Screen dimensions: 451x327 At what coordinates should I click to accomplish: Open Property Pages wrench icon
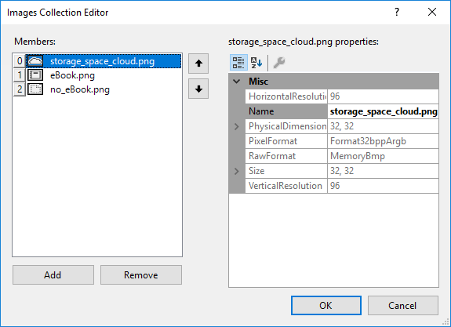click(278, 63)
